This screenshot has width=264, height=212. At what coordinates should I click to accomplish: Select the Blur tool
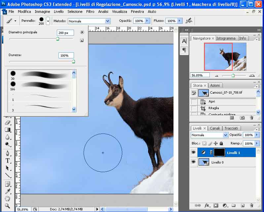coord(8,137)
